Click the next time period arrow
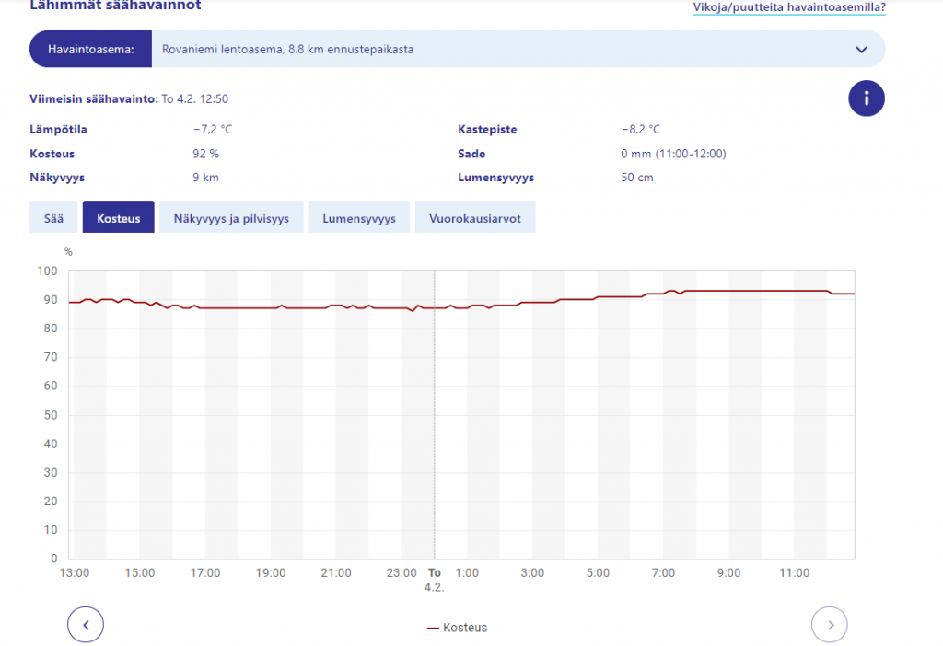This screenshot has height=646, width=943. (x=829, y=625)
